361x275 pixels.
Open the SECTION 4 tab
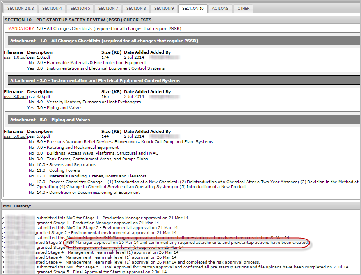pyautogui.click(x=52, y=8)
